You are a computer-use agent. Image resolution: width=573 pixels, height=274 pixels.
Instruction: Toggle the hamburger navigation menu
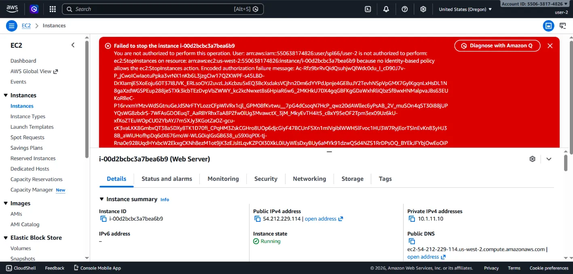coord(11,25)
